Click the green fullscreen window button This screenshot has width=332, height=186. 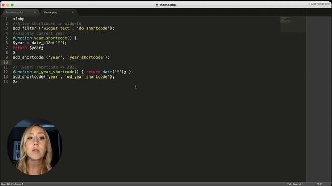[12, 5]
